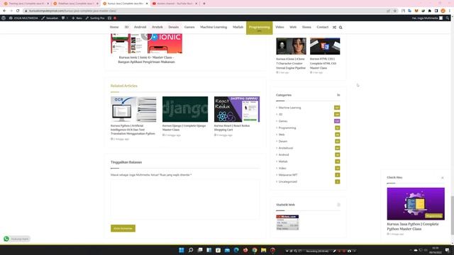
Task: Click the browser back arrow
Action: click(x=4, y=11)
